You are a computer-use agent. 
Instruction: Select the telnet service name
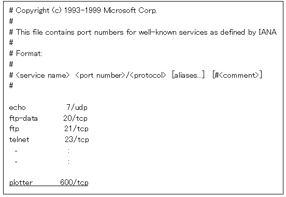pos(19,139)
